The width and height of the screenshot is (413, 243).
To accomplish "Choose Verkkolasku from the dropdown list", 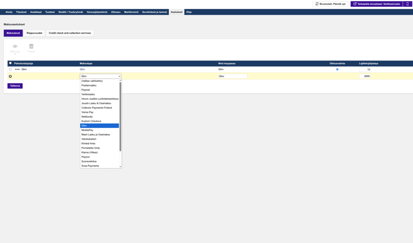I will [x=100, y=94].
